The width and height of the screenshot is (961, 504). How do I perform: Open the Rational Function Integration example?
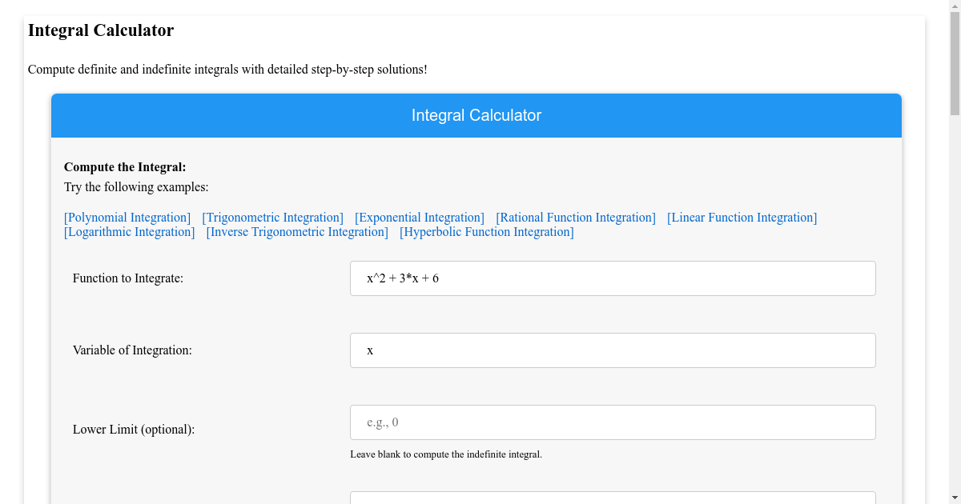[575, 217]
